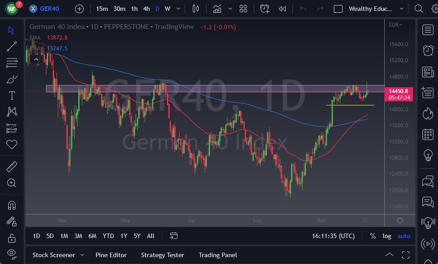Screen dimensions: 438x264
Task: Open the Watchlist panel
Action: point(428,30)
